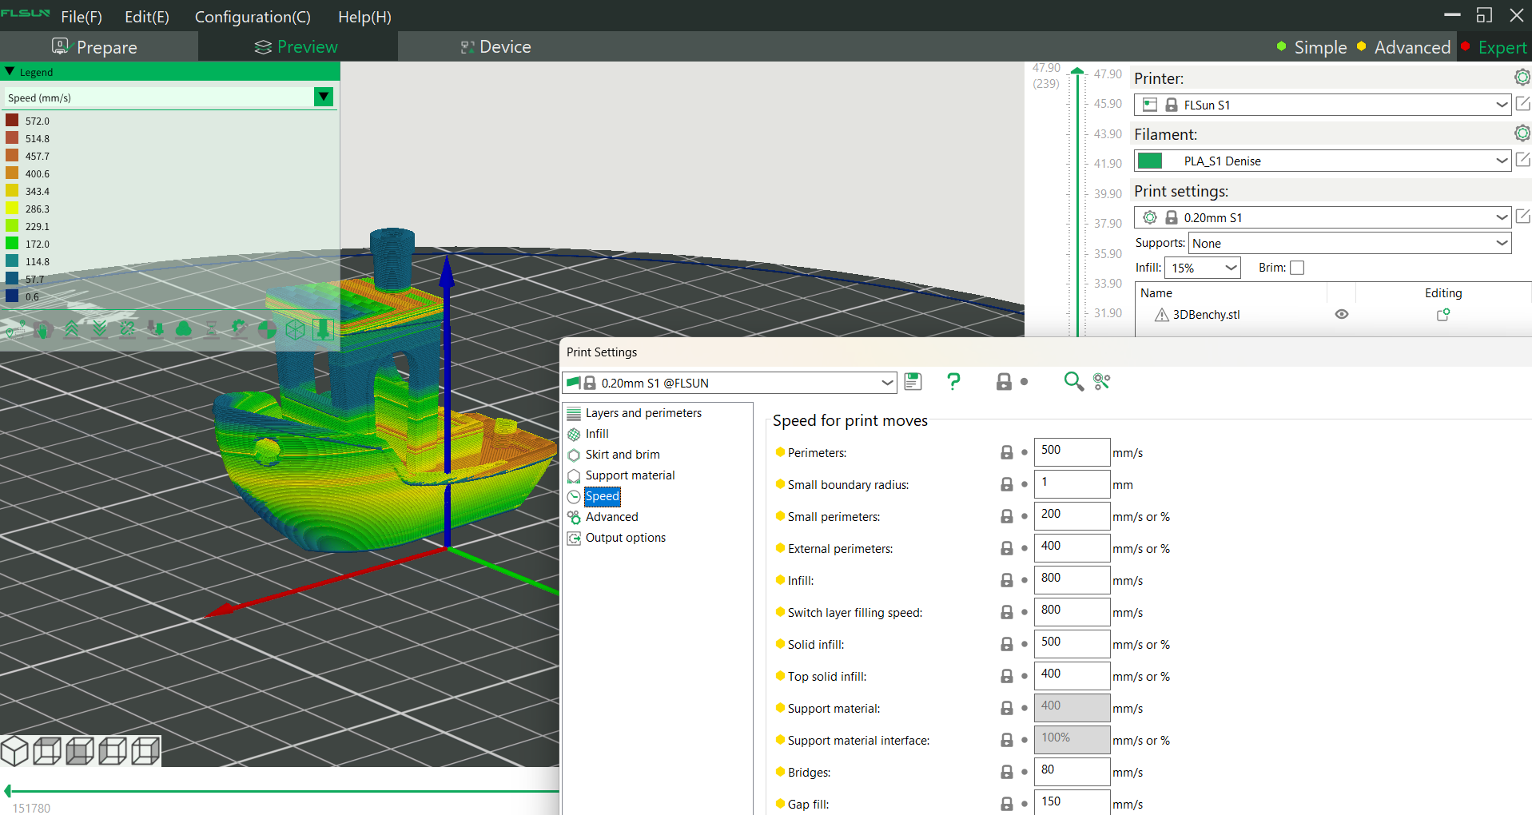
Task: Switch to Advanced mode
Action: [x=1404, y=47]
